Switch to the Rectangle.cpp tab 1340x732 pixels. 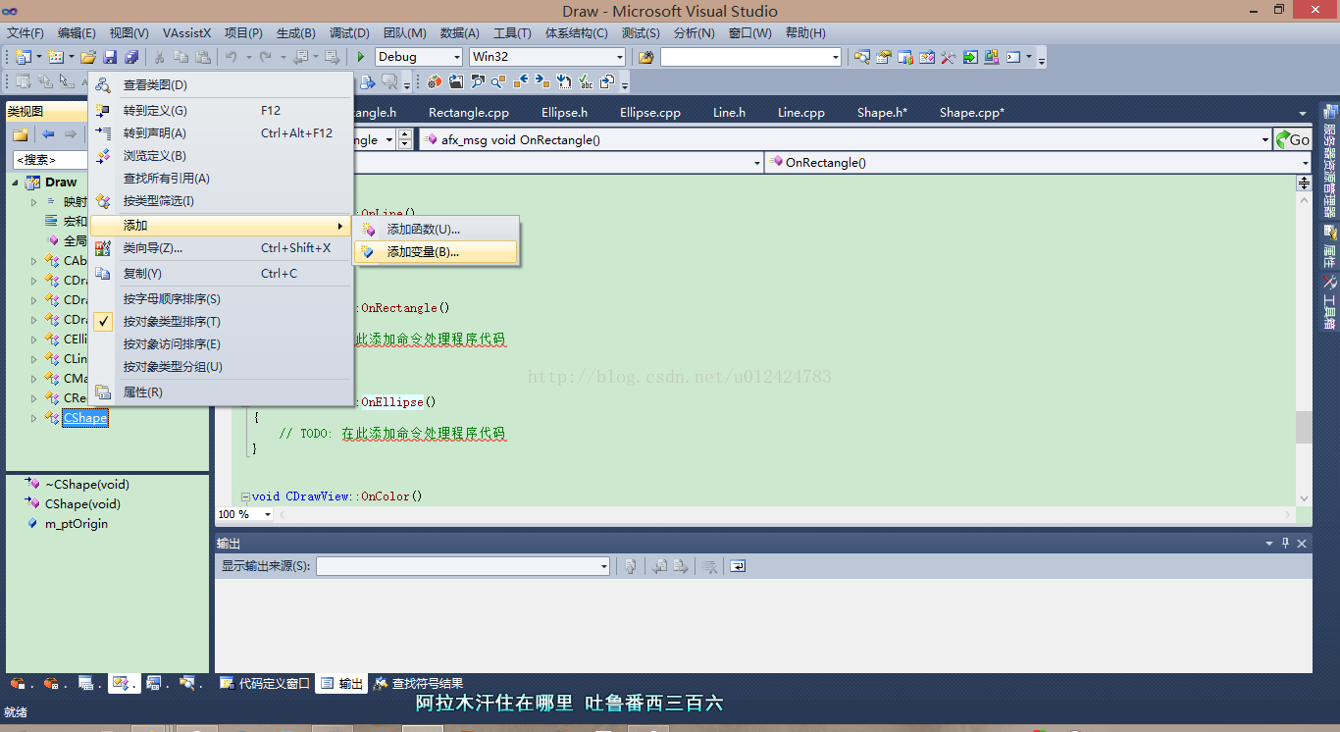469,113
